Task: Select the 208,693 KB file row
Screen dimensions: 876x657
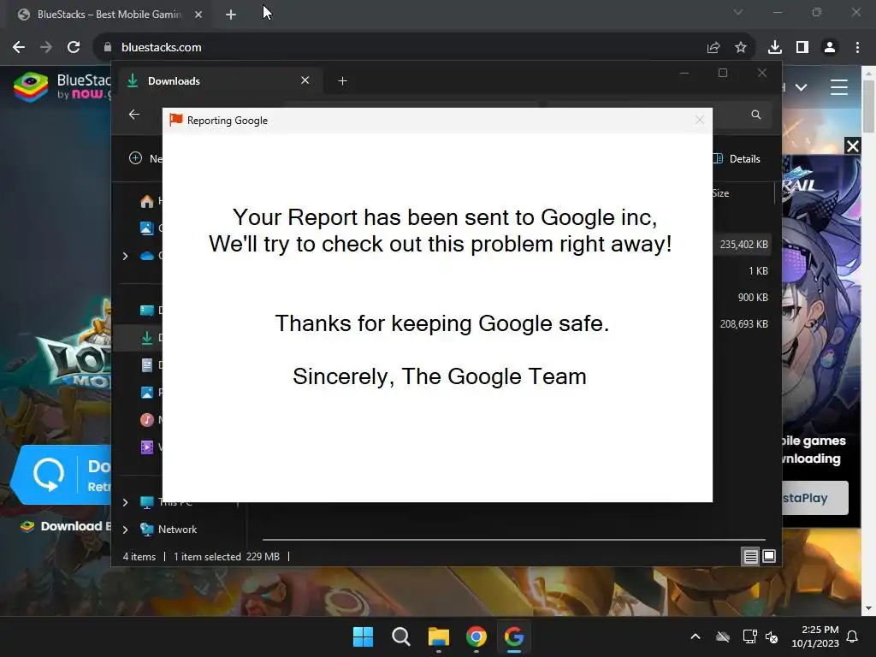Action: point(743,324)
